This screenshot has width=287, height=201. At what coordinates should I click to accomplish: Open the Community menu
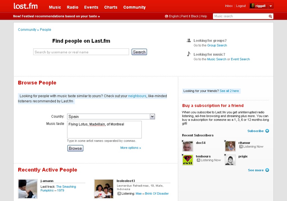pyautogui.click(x=134, y=7)
